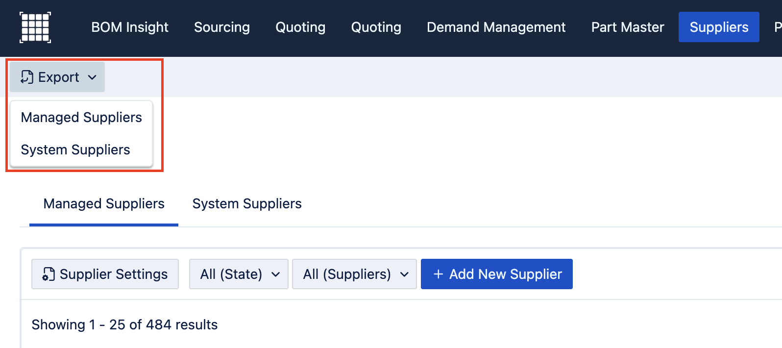Go to the Sourcing section
The image size is (782, 348).
click(x=222, y=27)
